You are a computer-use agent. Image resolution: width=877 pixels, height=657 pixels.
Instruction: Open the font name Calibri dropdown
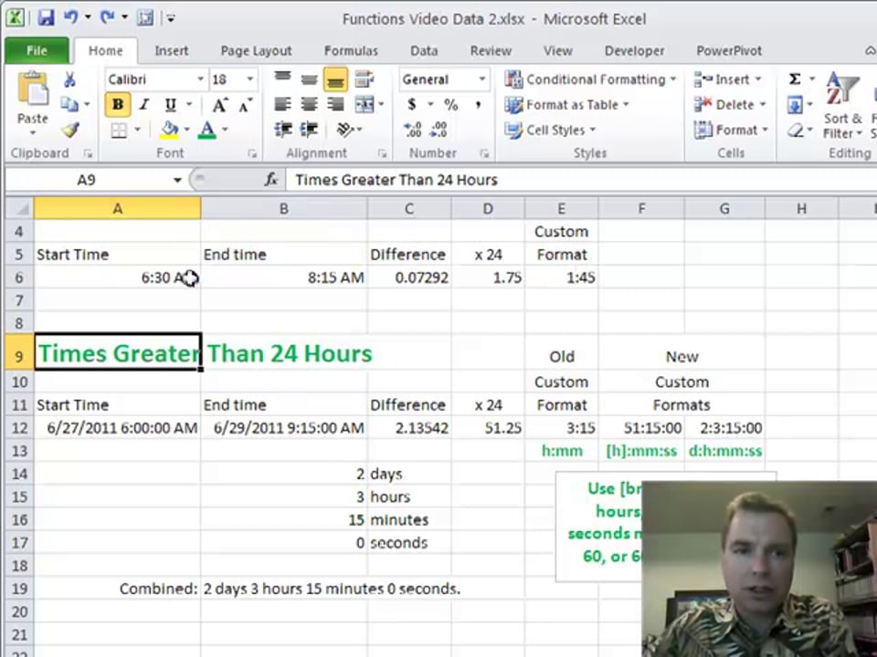point(200,79)
